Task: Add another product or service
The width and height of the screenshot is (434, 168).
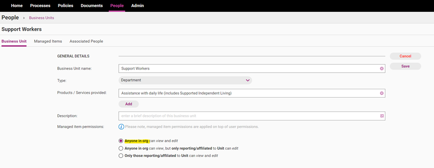Action: (x=128, y=104)
